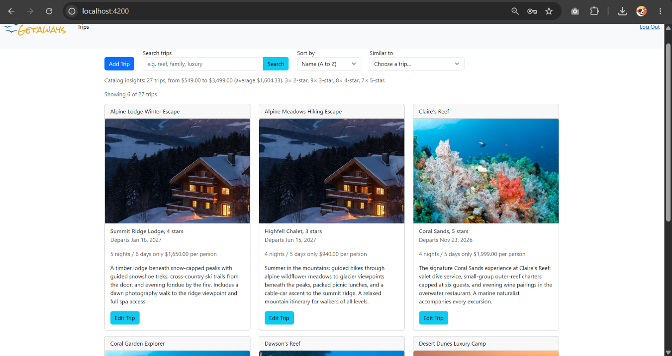Open the extensions puzzle icon

[x=594, y=11]
